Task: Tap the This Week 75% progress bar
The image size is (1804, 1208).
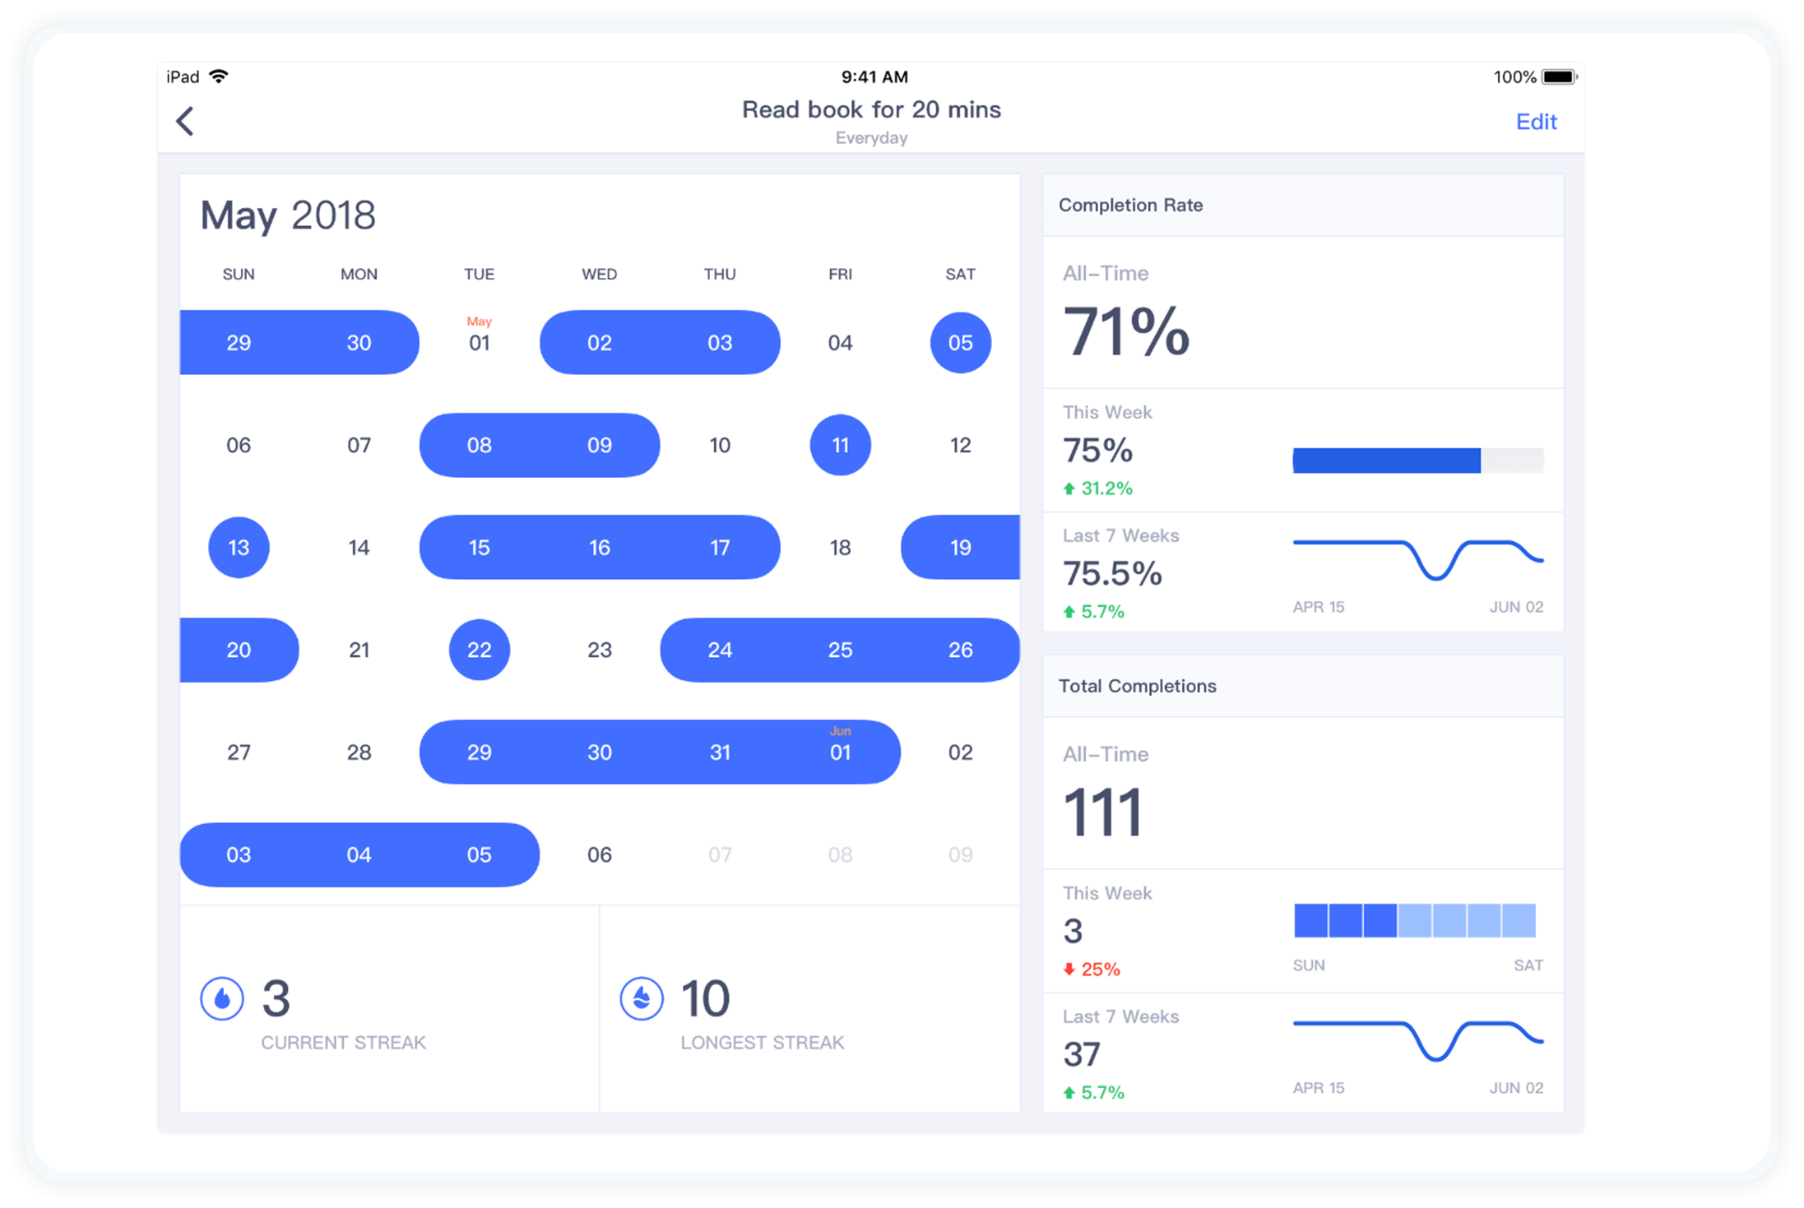Action: (x=1417, y=460)
